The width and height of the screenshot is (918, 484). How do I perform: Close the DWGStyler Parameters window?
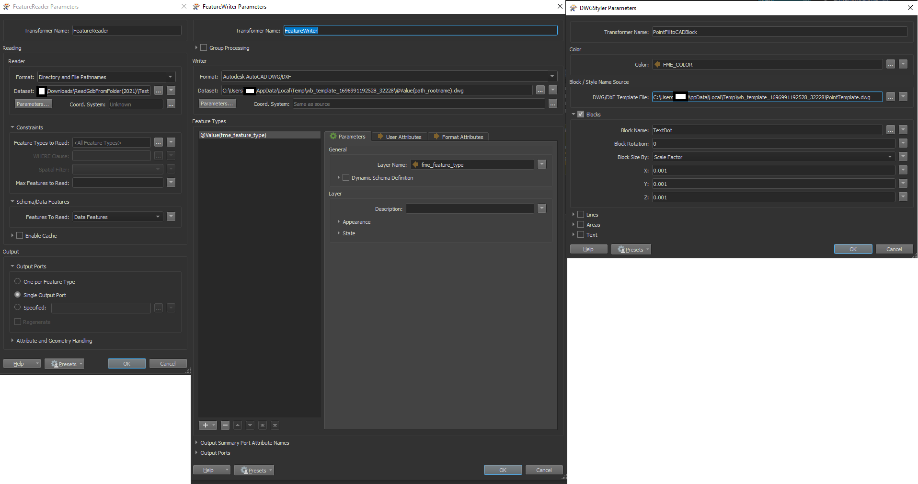pyautogui.click(x=910, y=8)
